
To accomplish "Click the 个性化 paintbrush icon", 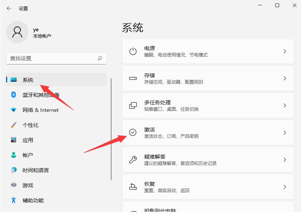I will coord(14,125).
